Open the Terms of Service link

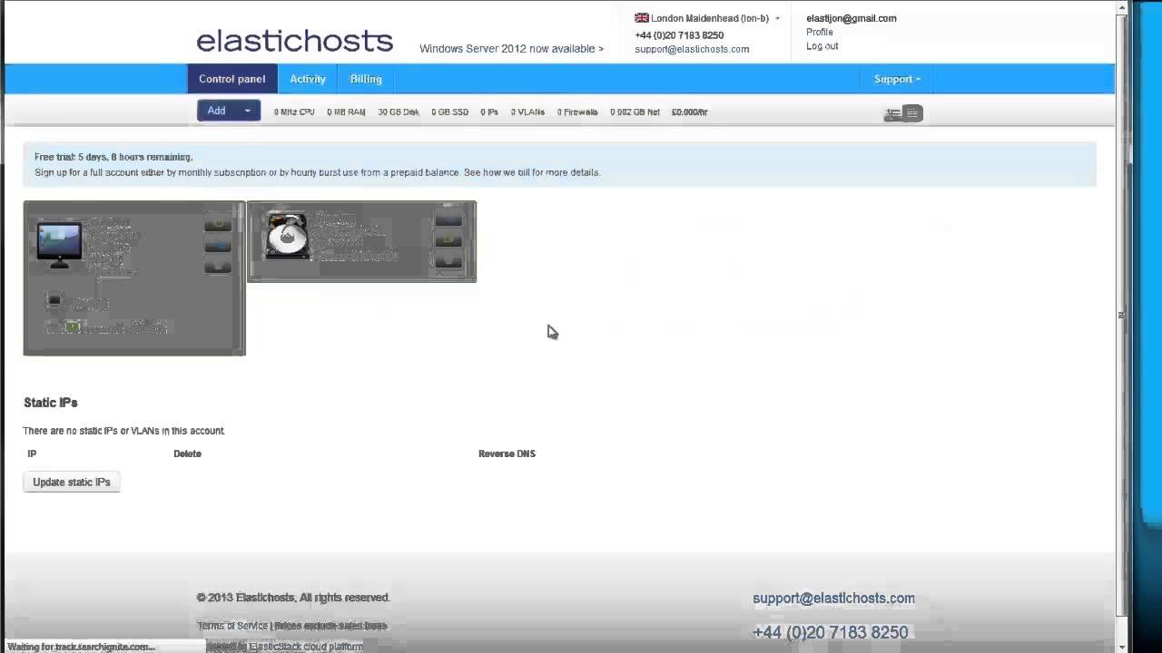[232, 626]
